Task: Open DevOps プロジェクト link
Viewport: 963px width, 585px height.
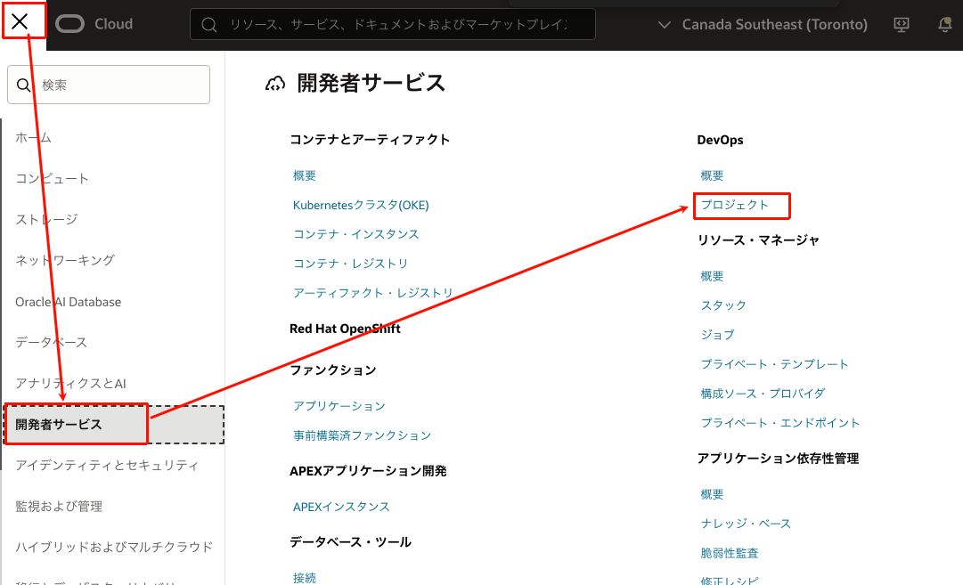Action: [x=734, y=205]
